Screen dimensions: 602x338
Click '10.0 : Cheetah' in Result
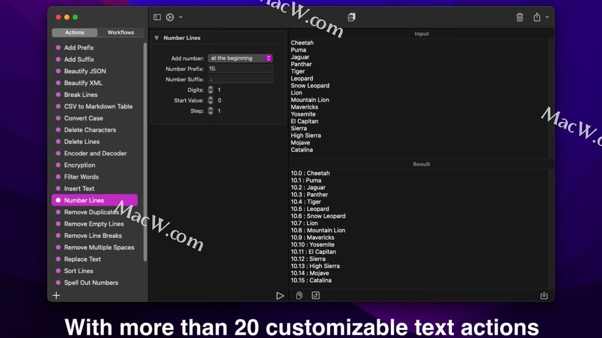tap(310, 173)
